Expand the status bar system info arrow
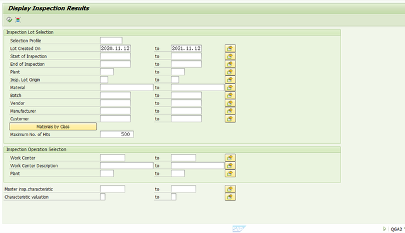This screenshot has width=405, height=233. [x=384, y=229]
